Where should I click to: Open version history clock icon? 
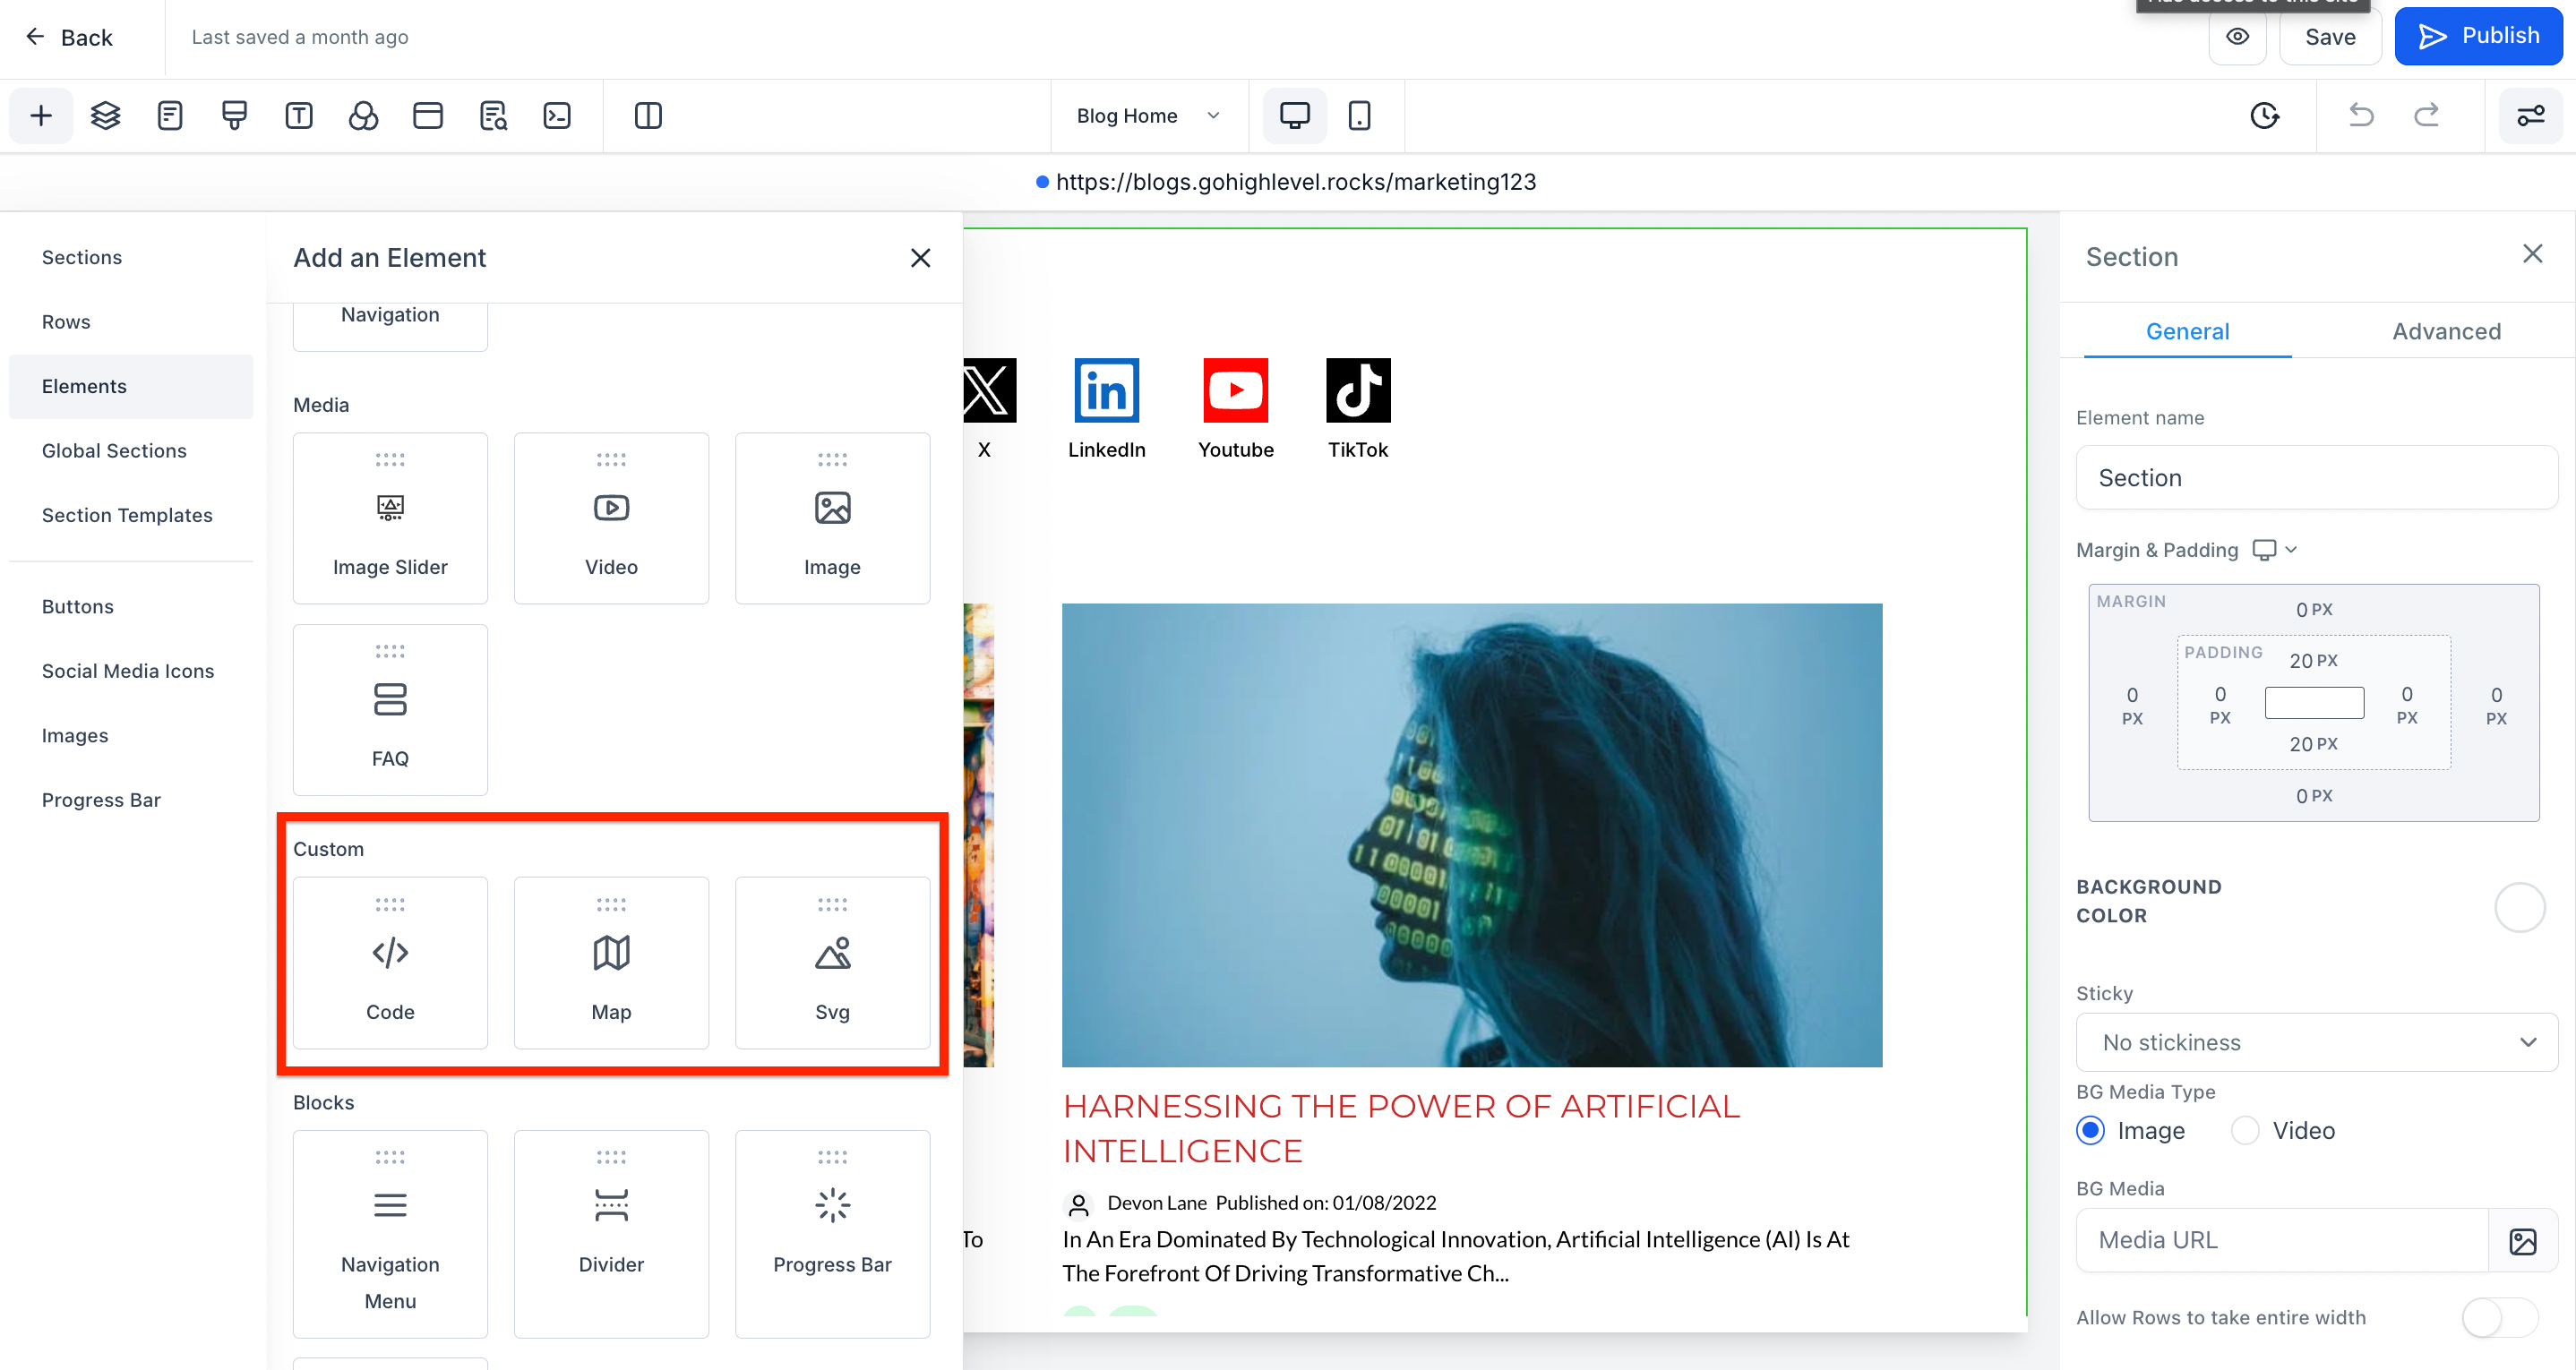tap(2264, 116)
